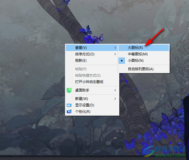
Task: Expand the 桌面助手 submenu chevron
Action: tap(115, 90)
